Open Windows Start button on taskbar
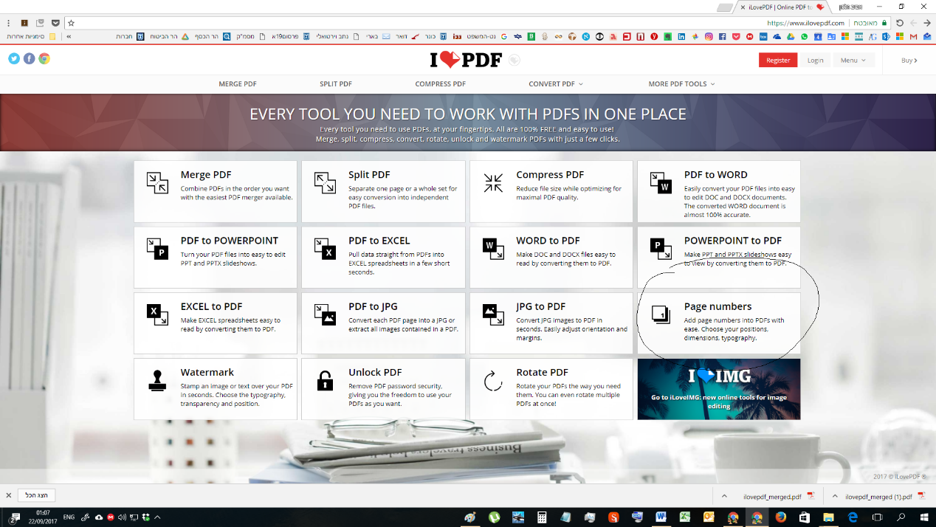 (x=923, y=517)
